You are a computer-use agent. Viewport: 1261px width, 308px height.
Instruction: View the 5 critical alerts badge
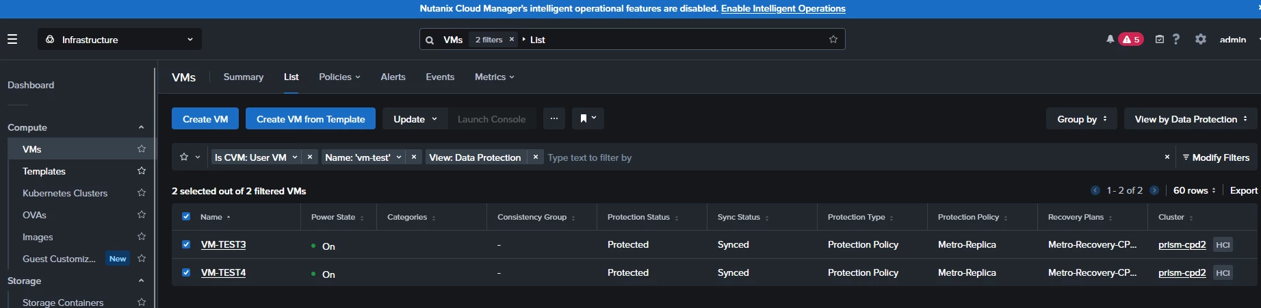[x=1131, y=39]
